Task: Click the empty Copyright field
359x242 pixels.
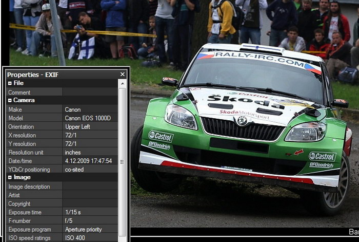Action: pos(90,204)
